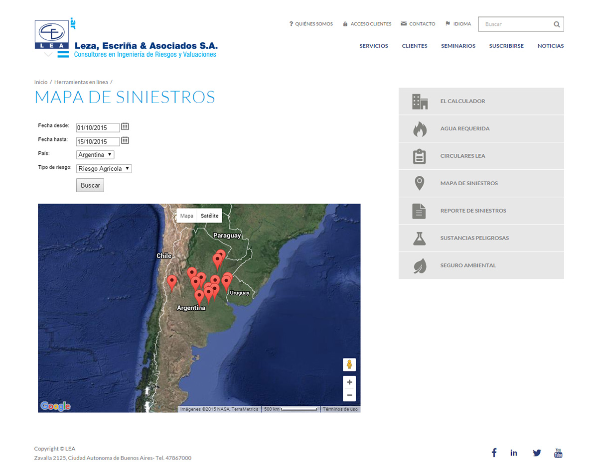Viewport: 598px width, 471px height.
Task: Go to Herramientas en línea breadcrumb
Action: (81, 82)
